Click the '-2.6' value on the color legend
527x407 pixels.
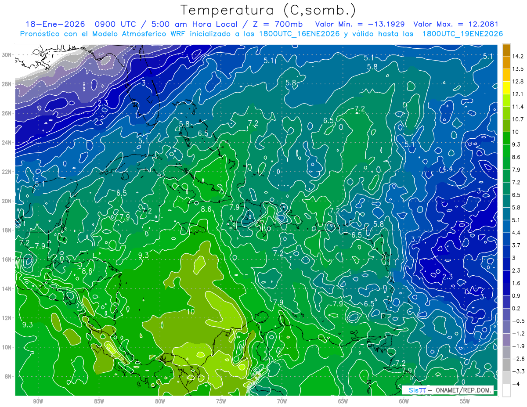pyautogui.click(x=518, y=359)
